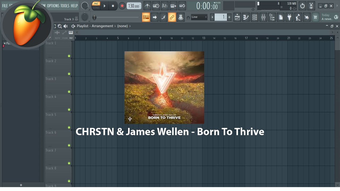Screen dimensions: 340x191
Task: Mute Track 1 with green light
Action: click(69, 56)
